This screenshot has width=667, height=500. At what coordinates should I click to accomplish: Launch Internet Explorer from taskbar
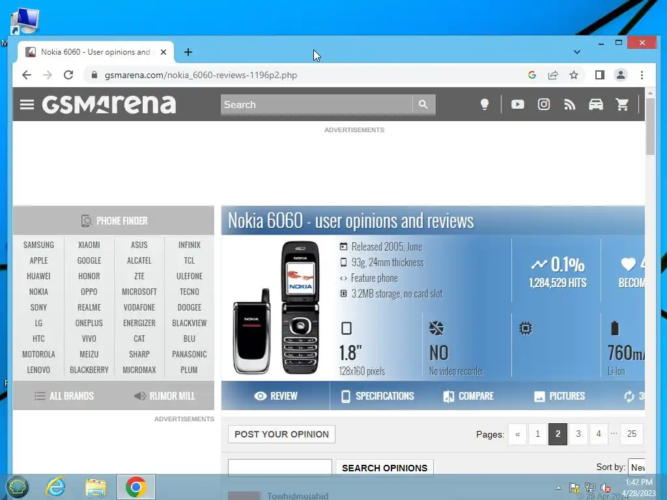pyautogui.click(x=56, y=487)
